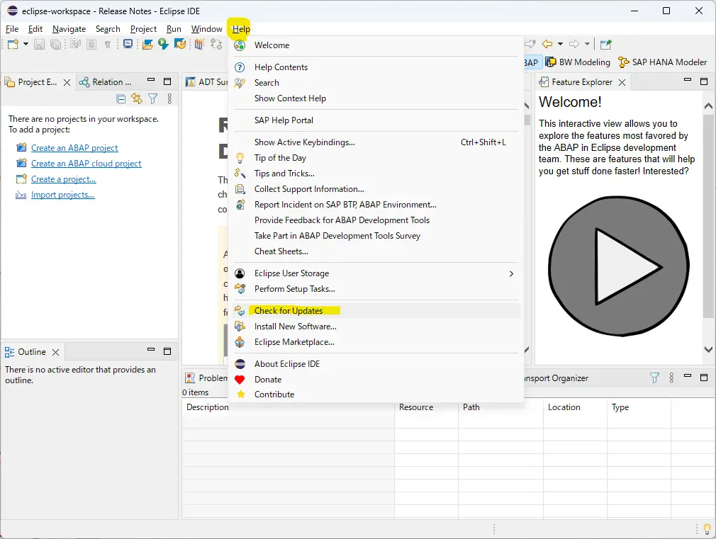Toggle Show Whitespace Characters pilcrow icon
Image resolution: width=716 pixels, height=539 pixels.
pyautogui.click(x=108, y=45)
